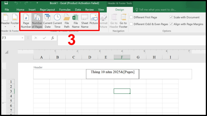Image resolution: width=207 pixels, height=116 pixels.
Task: Uncheck Scale with Document
Action: (171, 17)
